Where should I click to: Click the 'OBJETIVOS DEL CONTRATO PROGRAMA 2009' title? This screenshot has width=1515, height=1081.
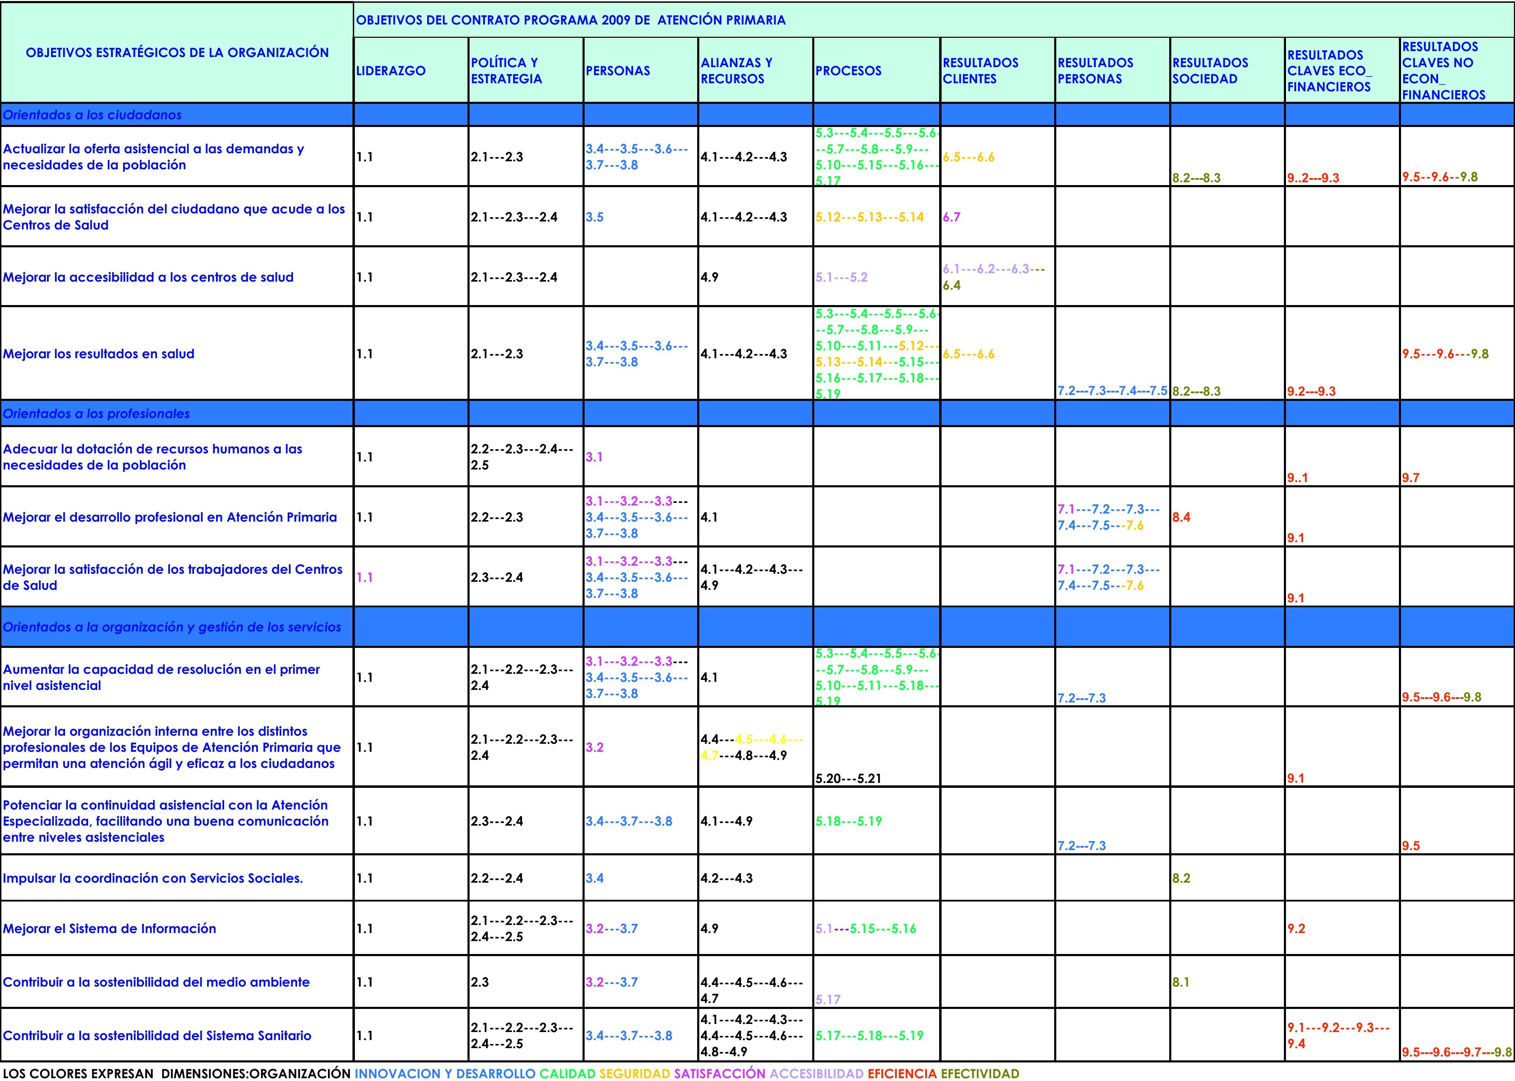coord(571,20)
